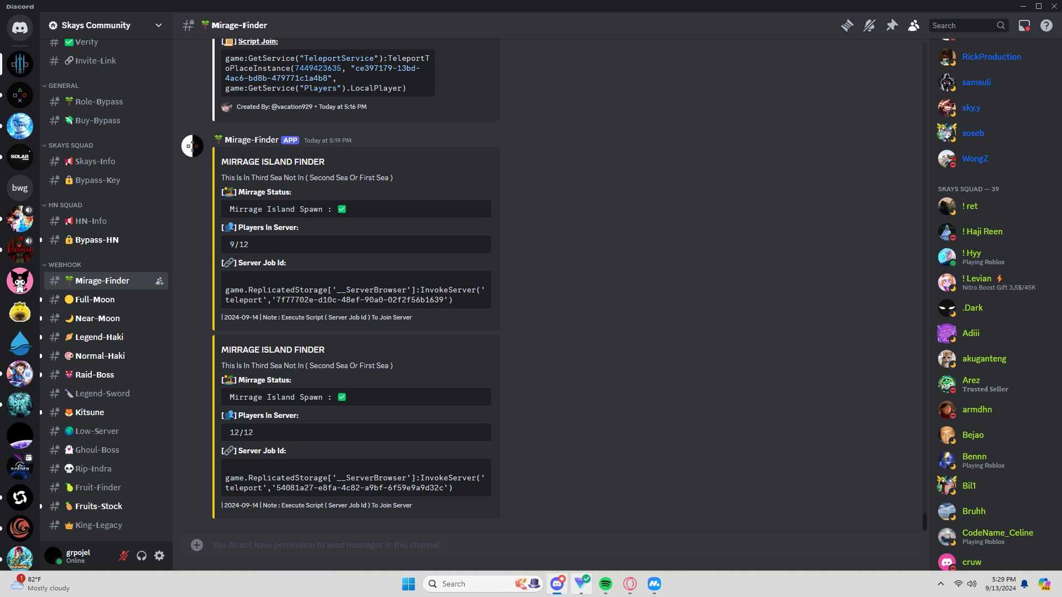
Task: Open network Wi-Fi system tray icon
Action: click(959, 584)
